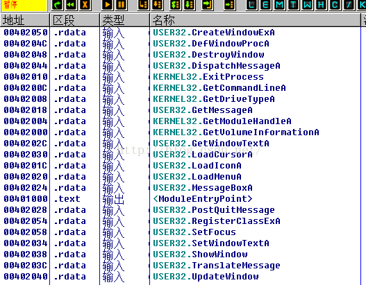Select the <ModuleEntryPoint> entry
366x285 pixels.
coord(203,199)
